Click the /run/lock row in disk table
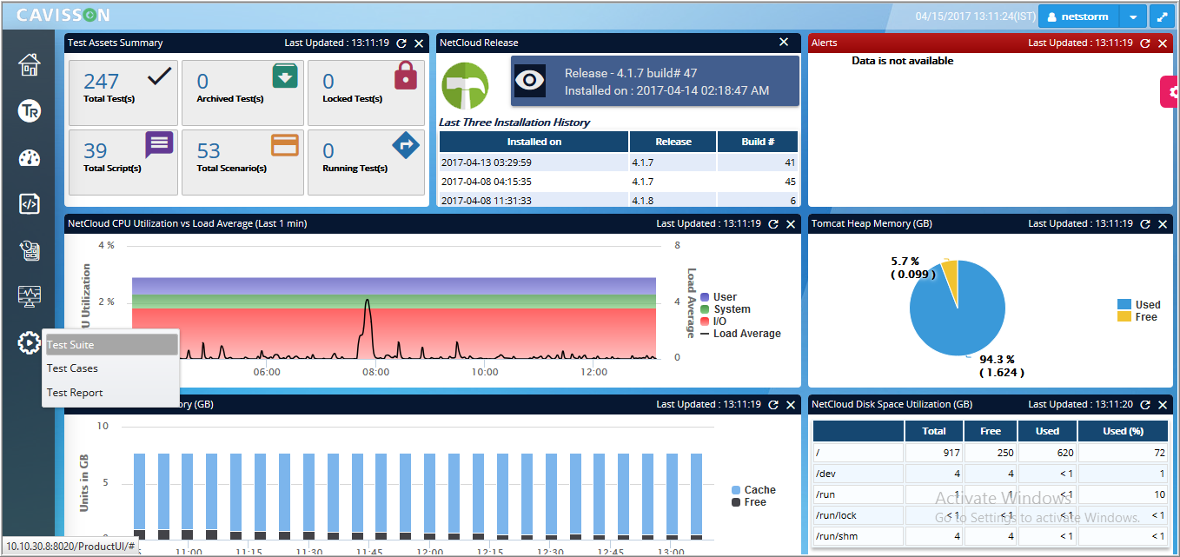This screenshot has width=1180, height=557. [990, 515]
